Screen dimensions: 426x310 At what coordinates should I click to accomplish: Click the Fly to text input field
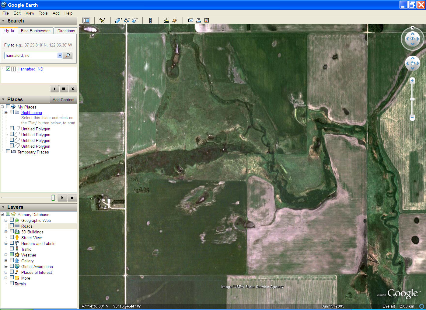(31, 56)
